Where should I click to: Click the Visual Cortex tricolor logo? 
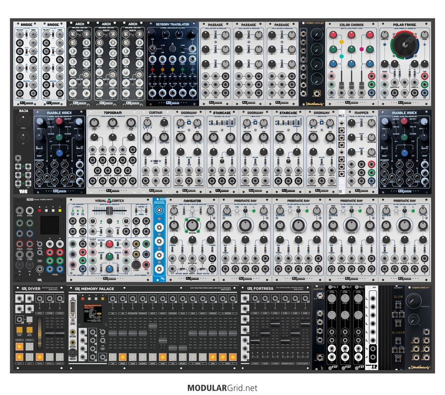point(109,201)
